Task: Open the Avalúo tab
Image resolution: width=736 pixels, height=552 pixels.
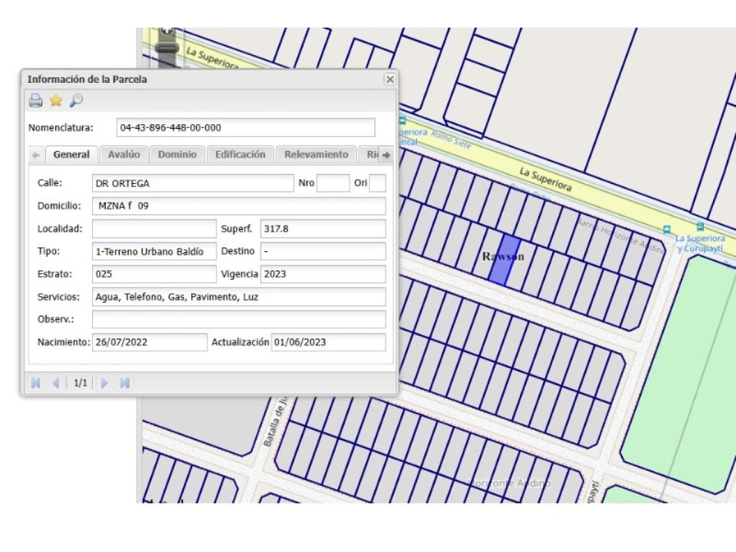Action: pyautogui.click(x=124, y=155)
